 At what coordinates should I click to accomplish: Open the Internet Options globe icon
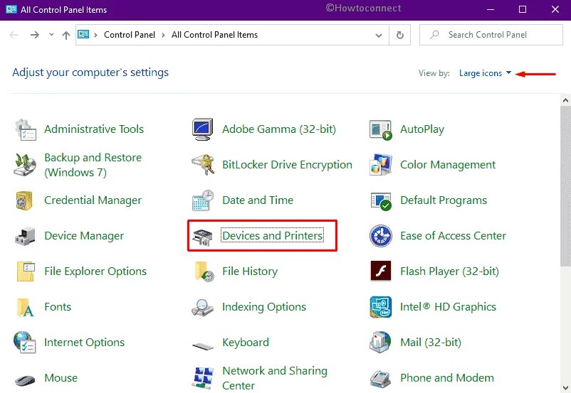(x=24, y=343)
